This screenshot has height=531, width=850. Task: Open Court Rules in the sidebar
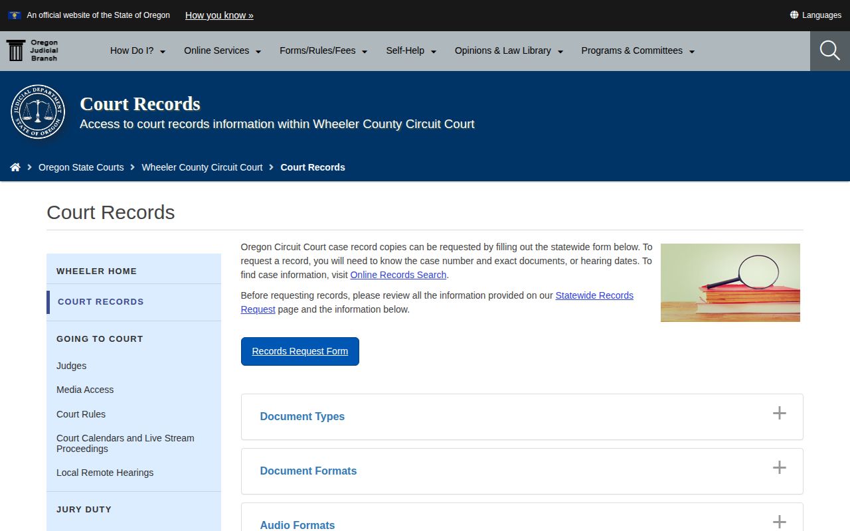(81, 414)
